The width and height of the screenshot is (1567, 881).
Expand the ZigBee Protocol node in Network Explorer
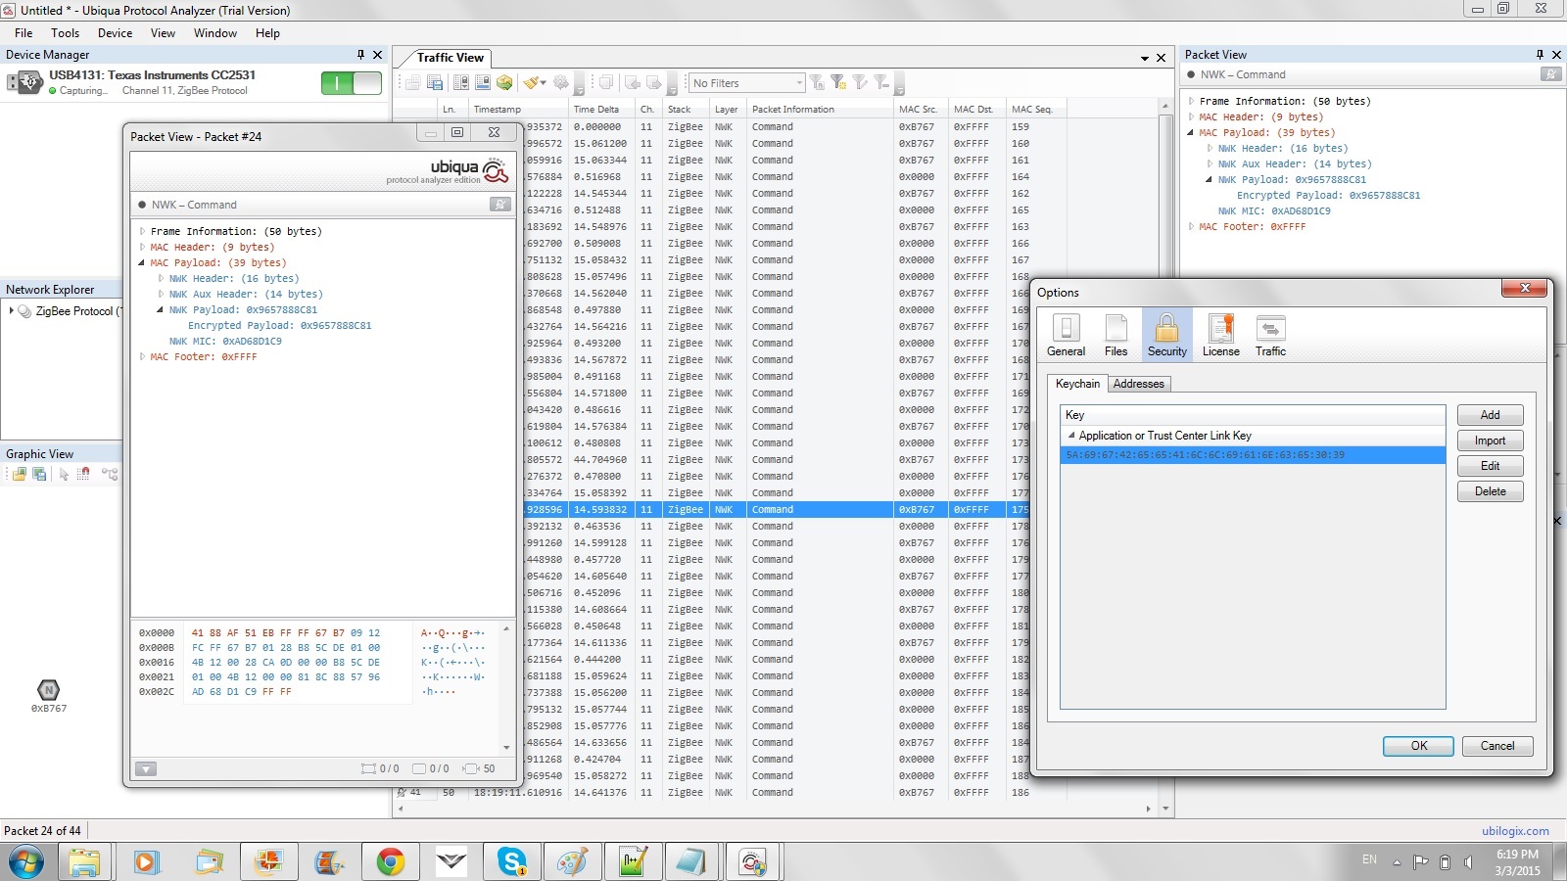12,311
